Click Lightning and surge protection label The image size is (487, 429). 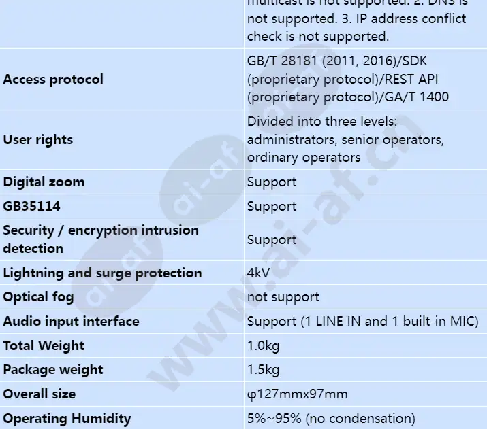102,273
